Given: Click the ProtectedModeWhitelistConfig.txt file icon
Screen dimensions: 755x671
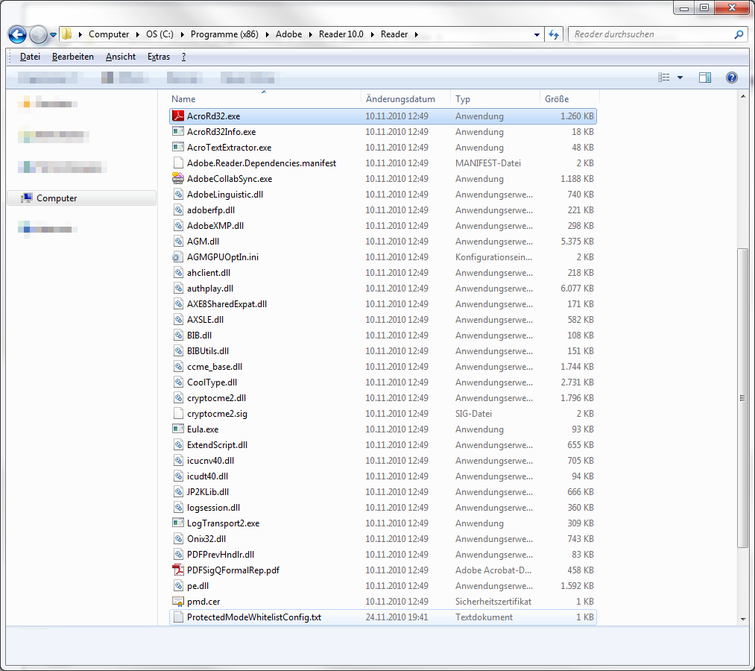Looking at the screenshot, I should coord(178,617).
